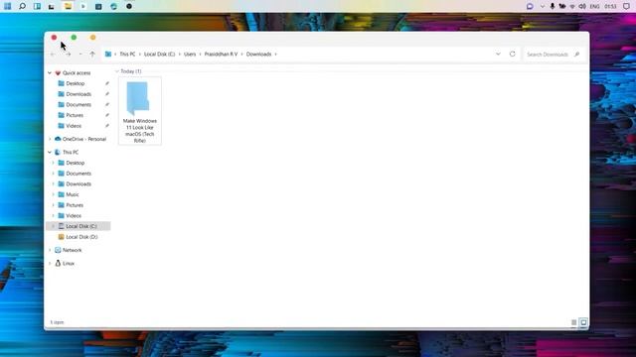This screenshot has height=357, width=636.
Task: Open Music folder in sidebar
Action: pyautogui.click(x=73, y=194)
